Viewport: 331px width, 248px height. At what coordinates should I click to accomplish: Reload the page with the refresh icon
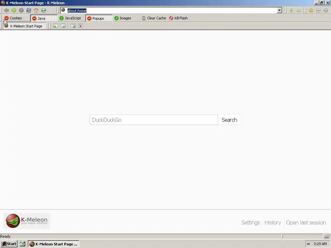[29, 10]
